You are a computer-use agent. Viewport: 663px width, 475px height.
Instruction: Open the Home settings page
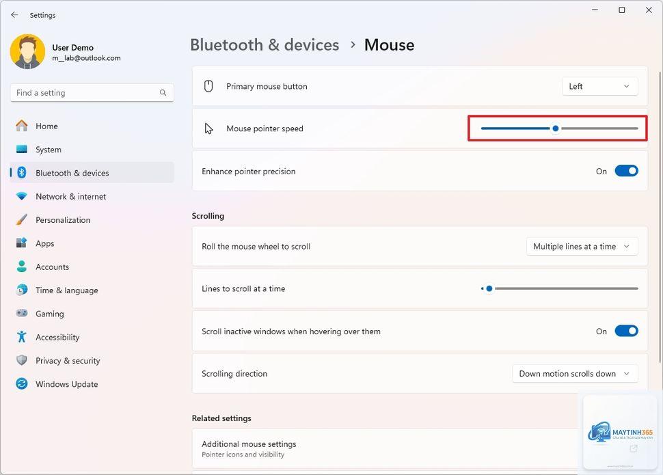click(92, 126)
